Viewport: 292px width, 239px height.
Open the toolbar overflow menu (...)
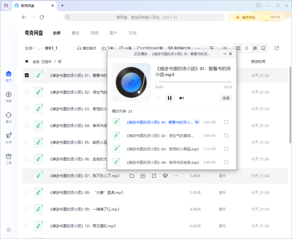(198, 48)
